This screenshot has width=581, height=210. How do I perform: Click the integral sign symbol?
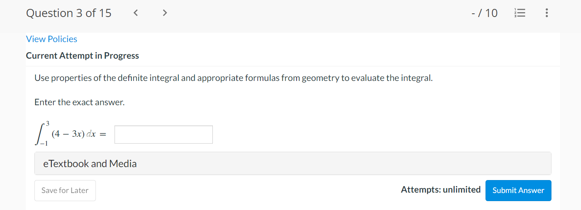[40, 134]
